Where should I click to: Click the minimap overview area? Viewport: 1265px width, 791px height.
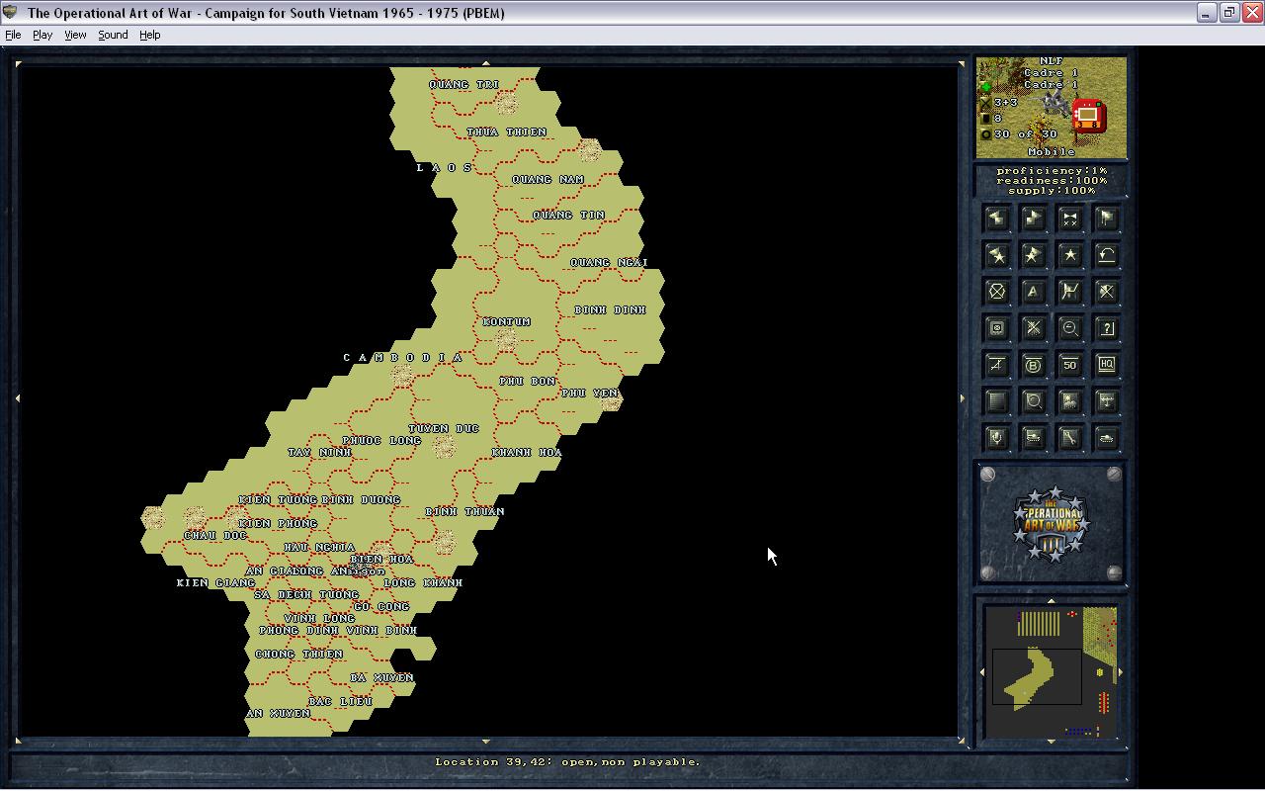click(x=1051, y=672)
